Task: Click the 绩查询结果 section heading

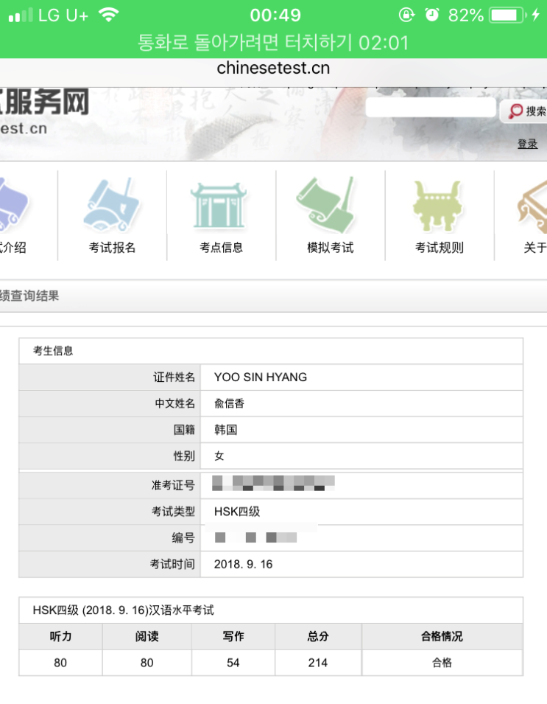Action: coord(29,296)
